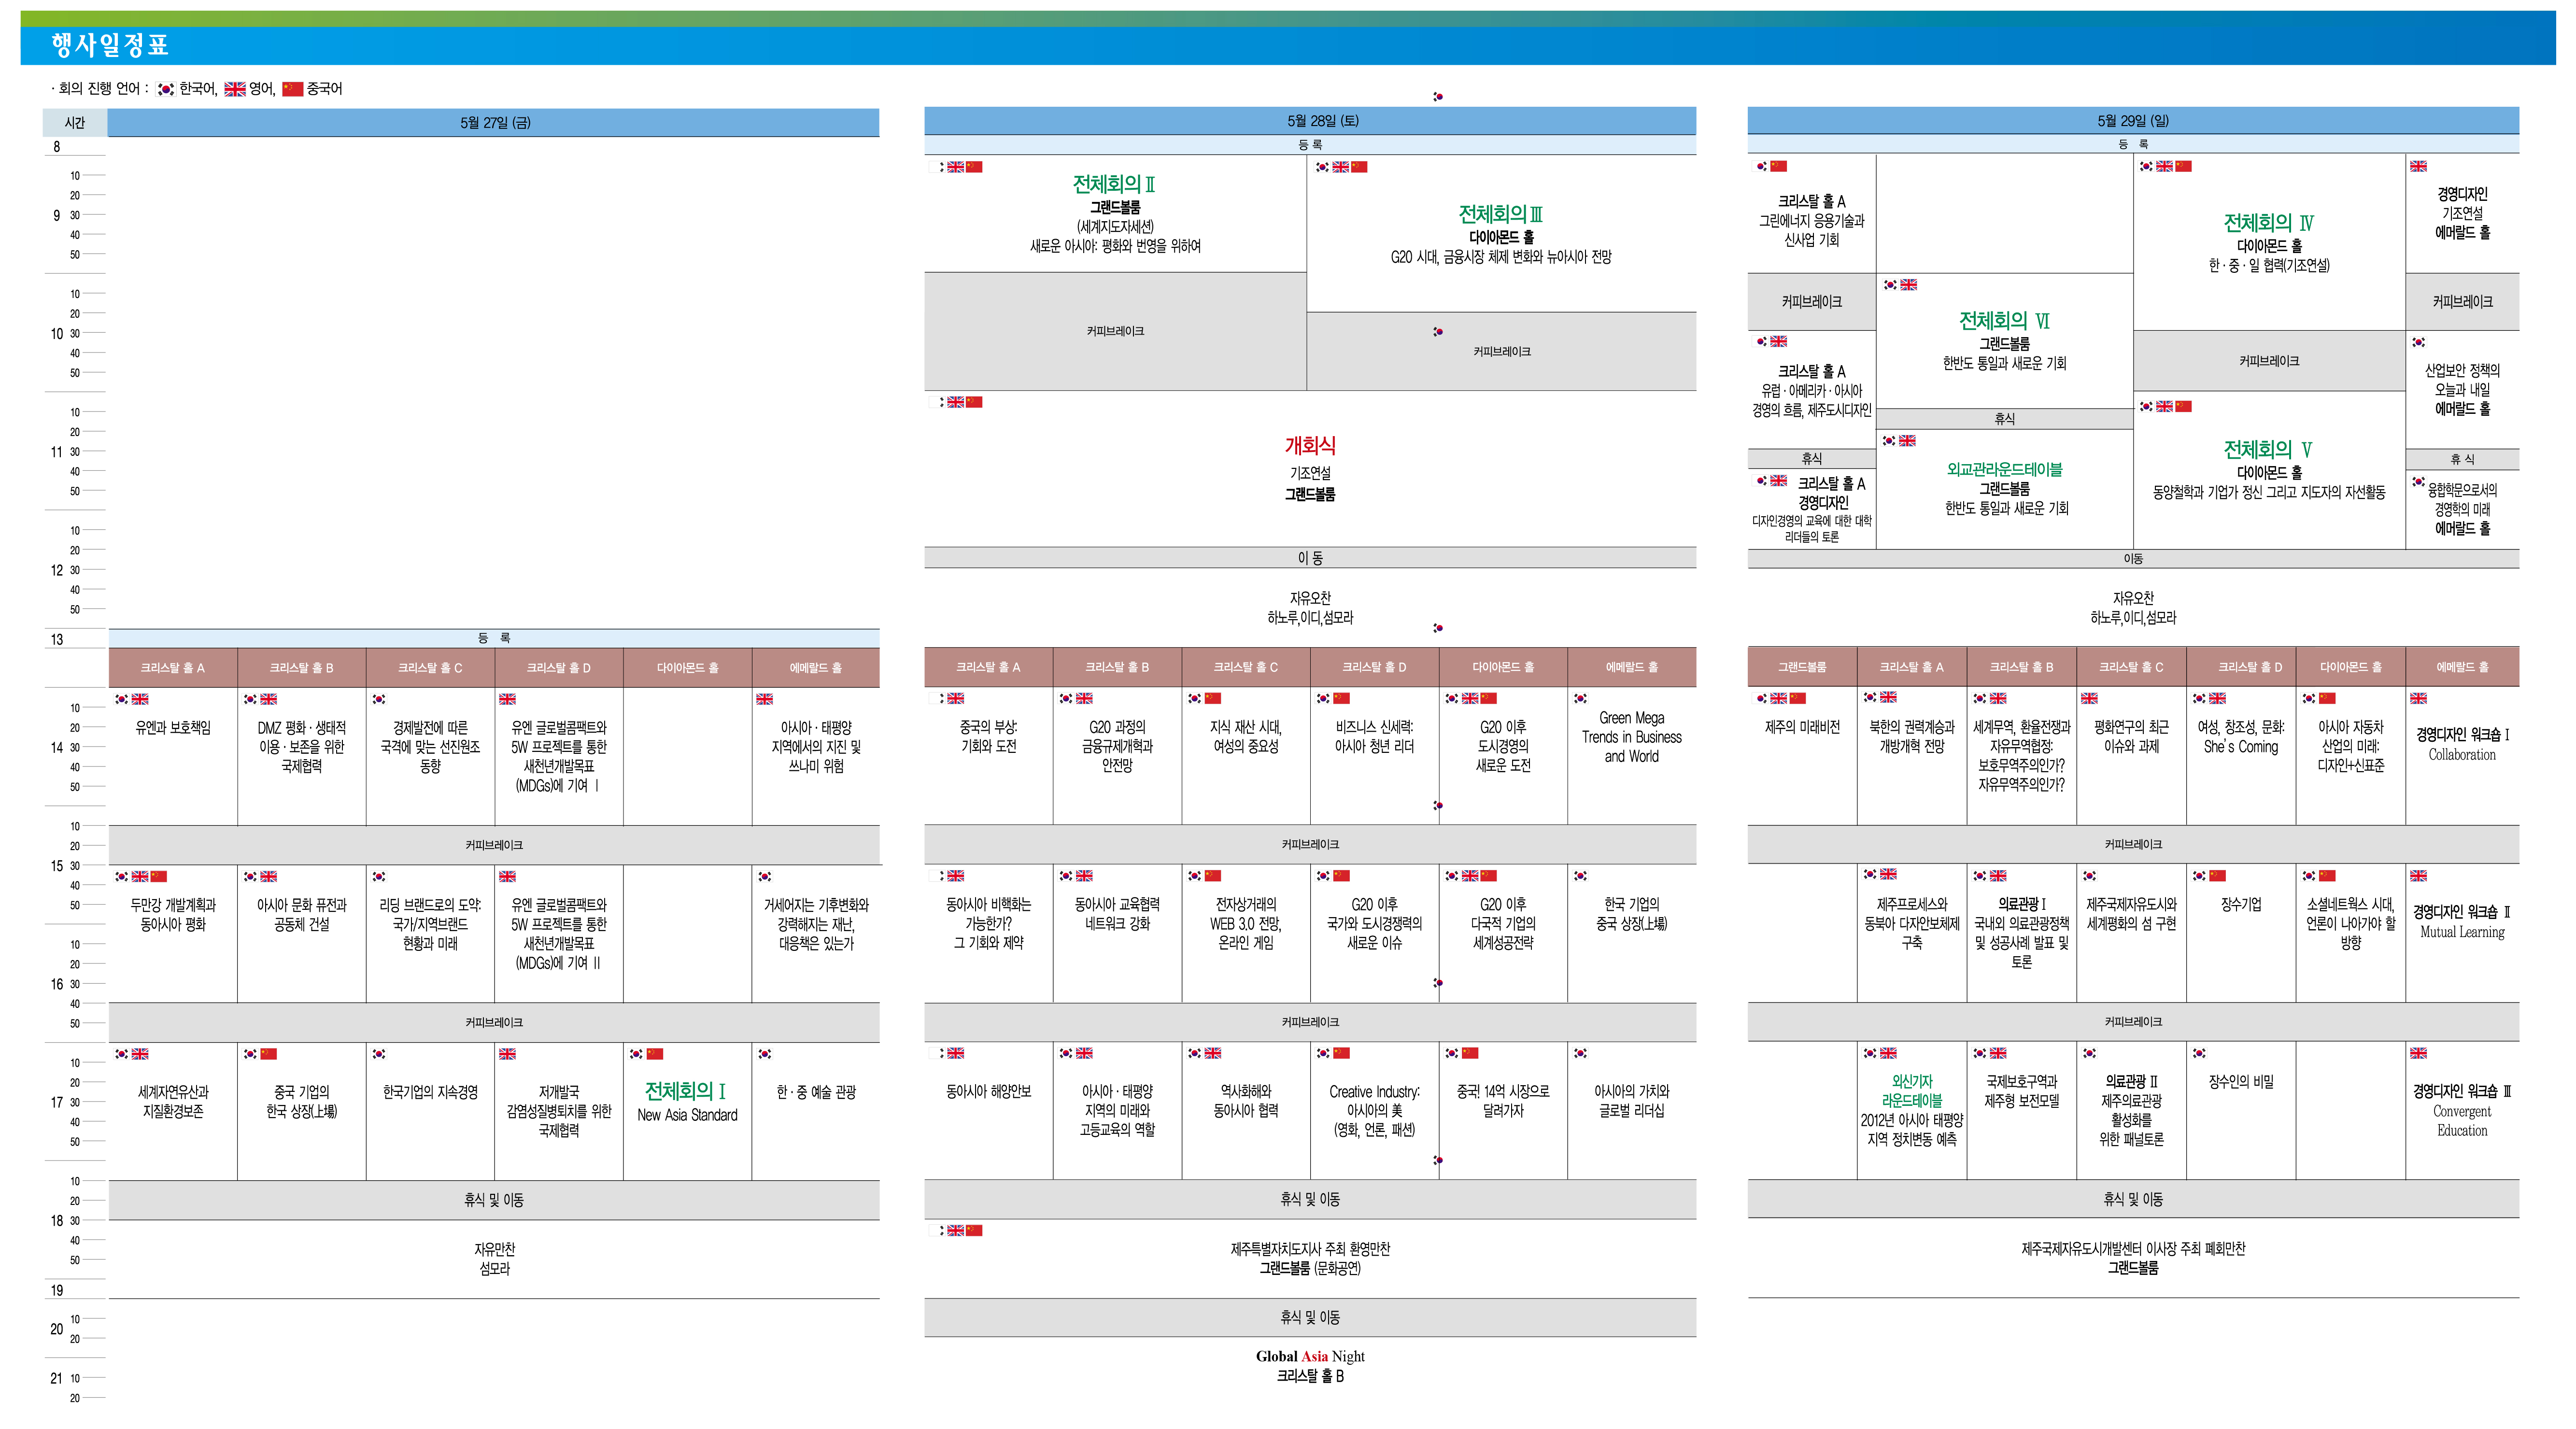Click the Chinese flag in the 전체회의 I cell
Viewport: 2576px width, 1429px height.
[x=655, y=1054]
